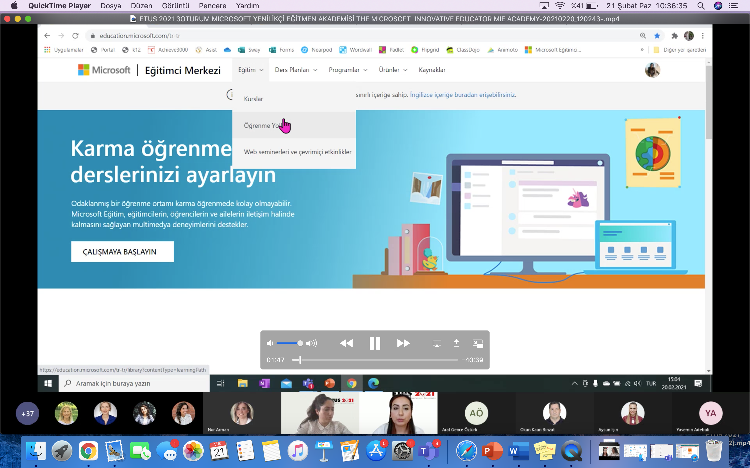Click the Microsoft logo link
Screen dimensions: 750x468
tap(104, 70)
